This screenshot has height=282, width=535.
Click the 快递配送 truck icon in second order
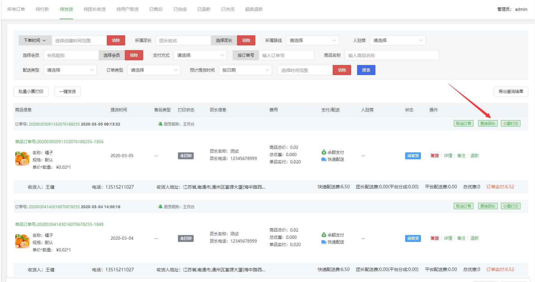[x=324, y=242]
